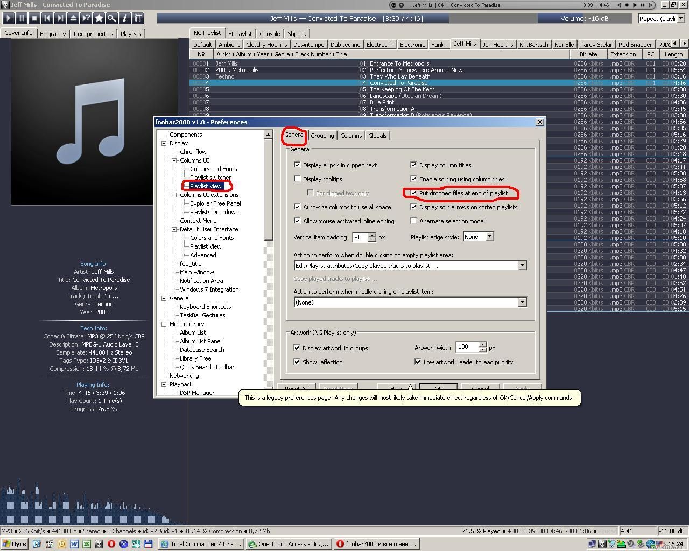
Task: Open search using the magnifier toolbar icon
Action: pos(112,18)
